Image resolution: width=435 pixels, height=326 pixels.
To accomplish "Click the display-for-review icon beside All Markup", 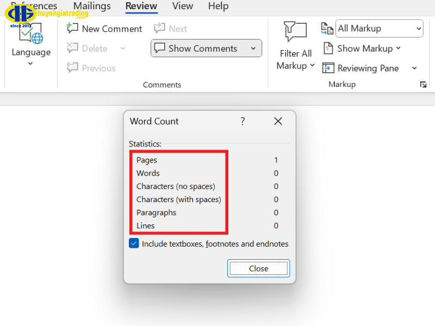I will (327, 28).
